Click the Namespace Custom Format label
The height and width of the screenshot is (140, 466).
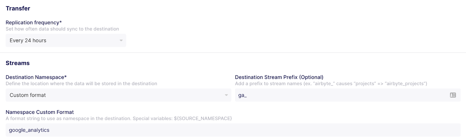pyautogui.click(x=40, y=112)
